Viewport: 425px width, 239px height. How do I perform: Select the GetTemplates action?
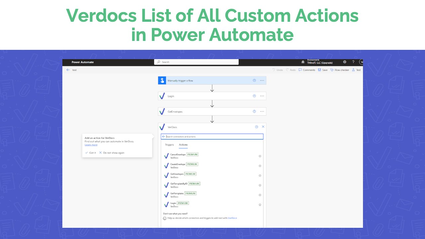point(212,195)
